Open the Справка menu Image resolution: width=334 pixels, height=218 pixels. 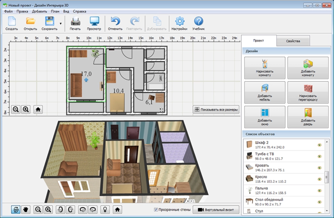(x=79, y=11)
